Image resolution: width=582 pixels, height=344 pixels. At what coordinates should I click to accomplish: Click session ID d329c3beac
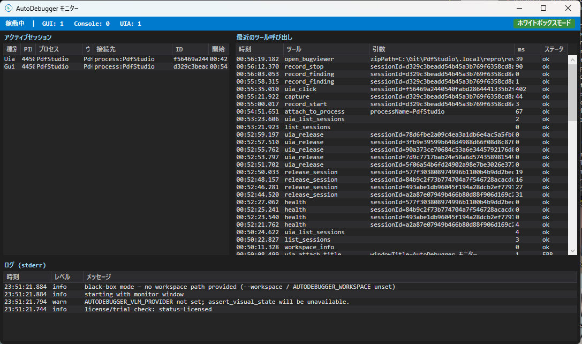tap(191, 66)
